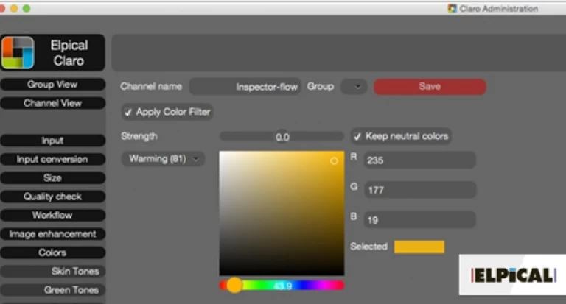566x304 pixels.
Task: Click the orange hue slider handle
Action: pyautogui.click(x=234, y=285)
